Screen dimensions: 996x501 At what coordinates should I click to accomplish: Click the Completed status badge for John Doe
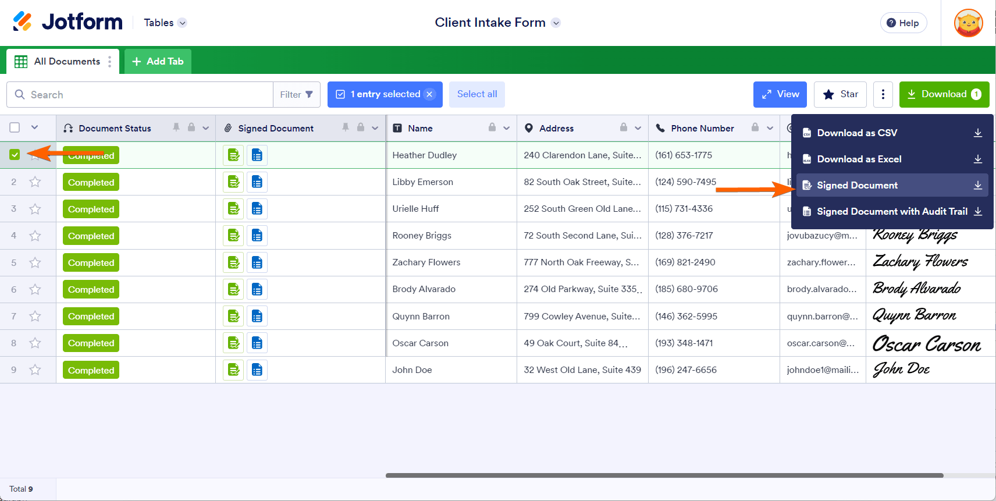tap(91, 370)
